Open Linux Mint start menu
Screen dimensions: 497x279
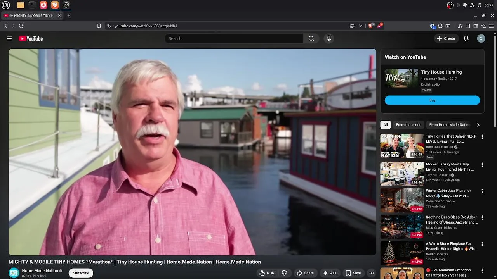point(7,5)
